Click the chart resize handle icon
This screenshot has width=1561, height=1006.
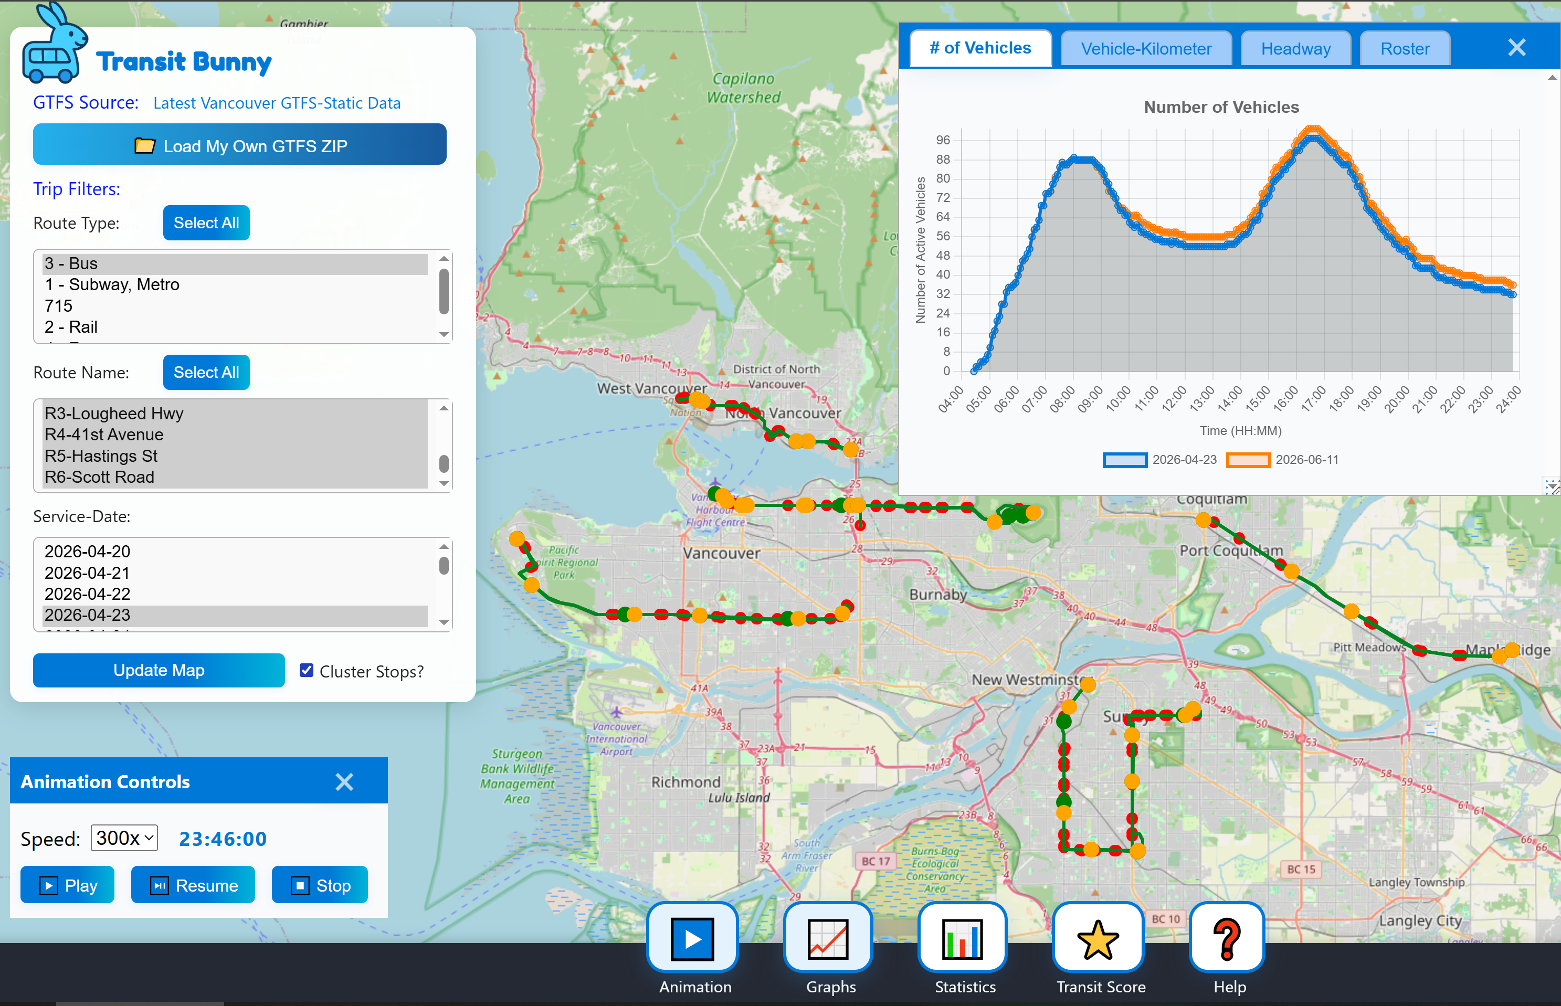point(1552,486)
